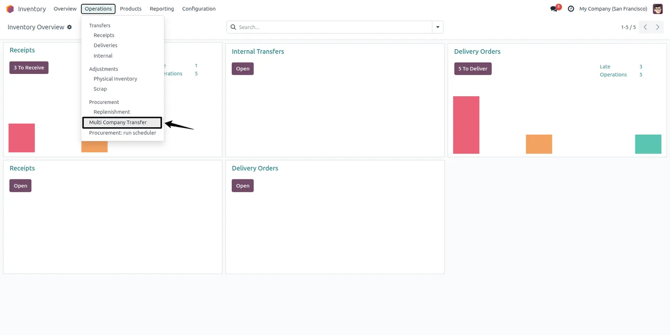Select Procurement: run scheduler entry

pos(122,133)
